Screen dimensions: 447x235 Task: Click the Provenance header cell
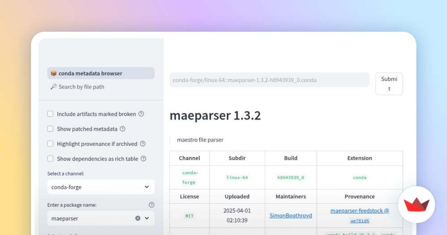[359, 197]
